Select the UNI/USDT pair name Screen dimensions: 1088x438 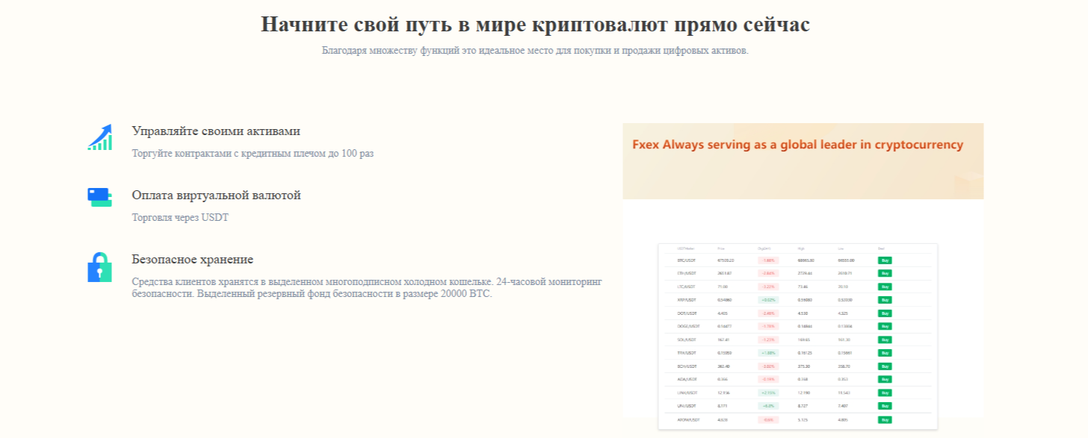pos(687,406)
